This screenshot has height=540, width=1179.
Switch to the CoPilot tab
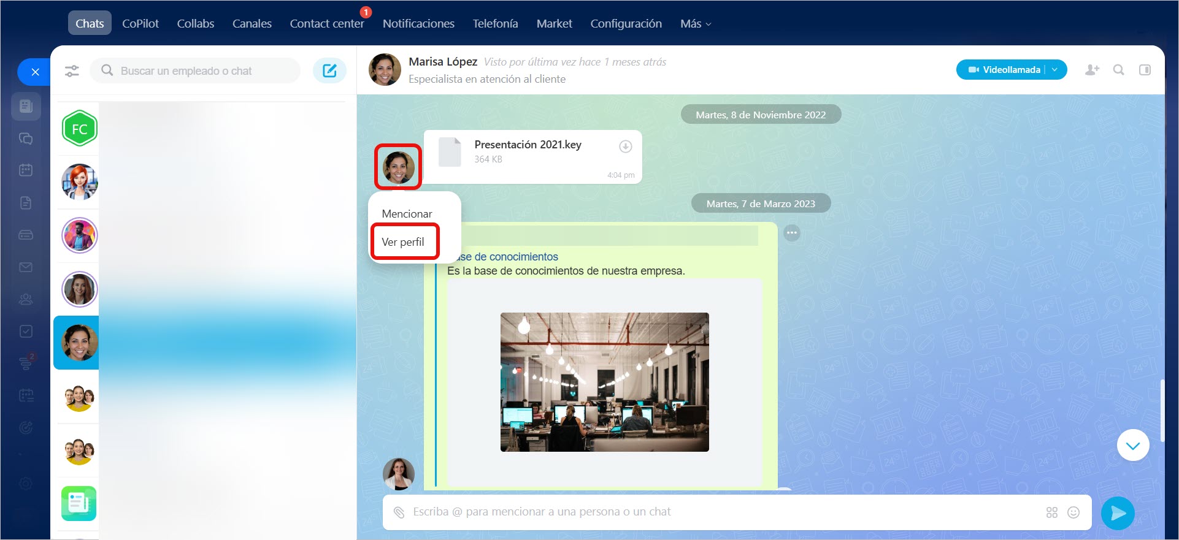coord(140,24)
